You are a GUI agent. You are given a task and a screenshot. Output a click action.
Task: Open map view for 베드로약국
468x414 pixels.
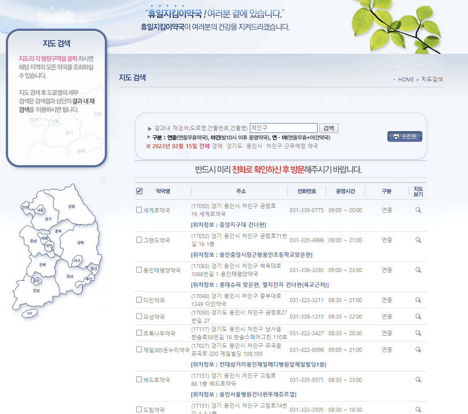point(418,380)
